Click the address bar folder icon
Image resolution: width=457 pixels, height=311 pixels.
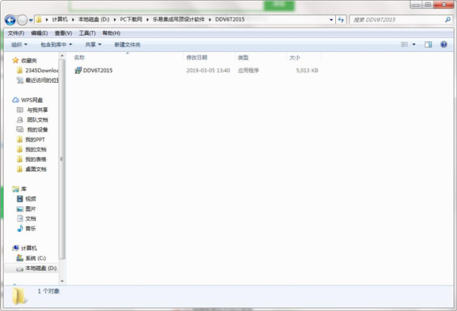pos(39,20)
